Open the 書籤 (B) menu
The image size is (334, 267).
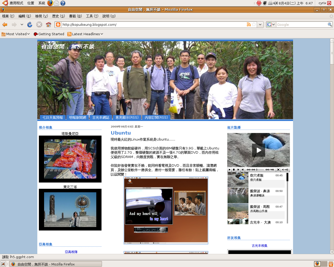[x=75, y=16]
